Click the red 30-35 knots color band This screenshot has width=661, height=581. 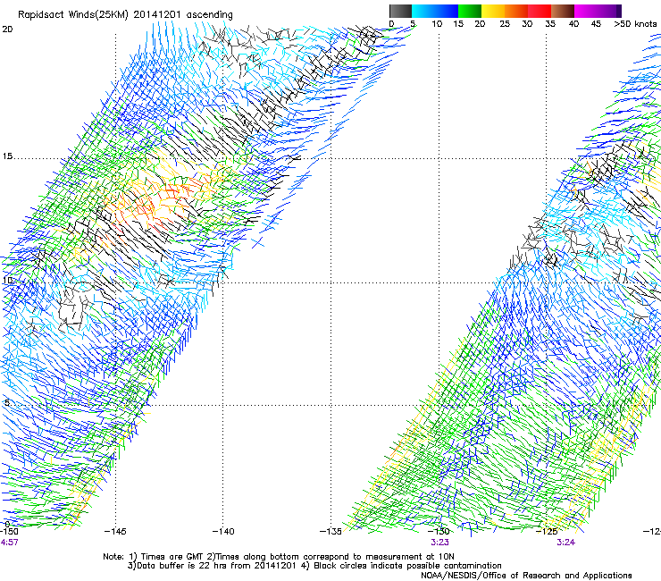coord(540,11)
